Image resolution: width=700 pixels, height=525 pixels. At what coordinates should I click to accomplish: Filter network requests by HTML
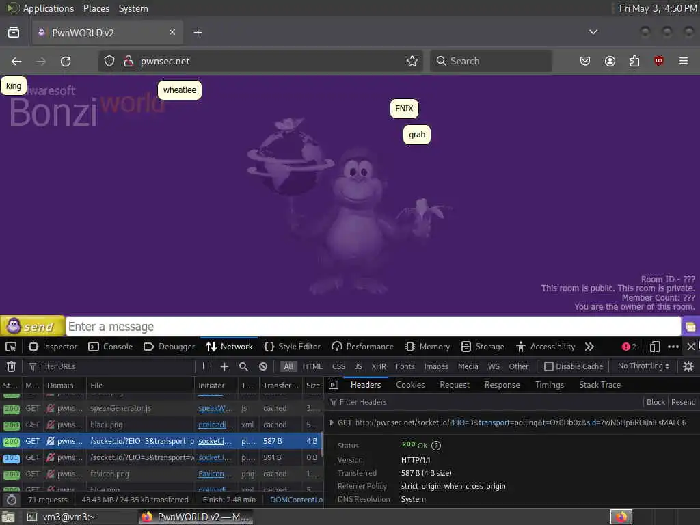pyautogui.click(x=312, y=366)
